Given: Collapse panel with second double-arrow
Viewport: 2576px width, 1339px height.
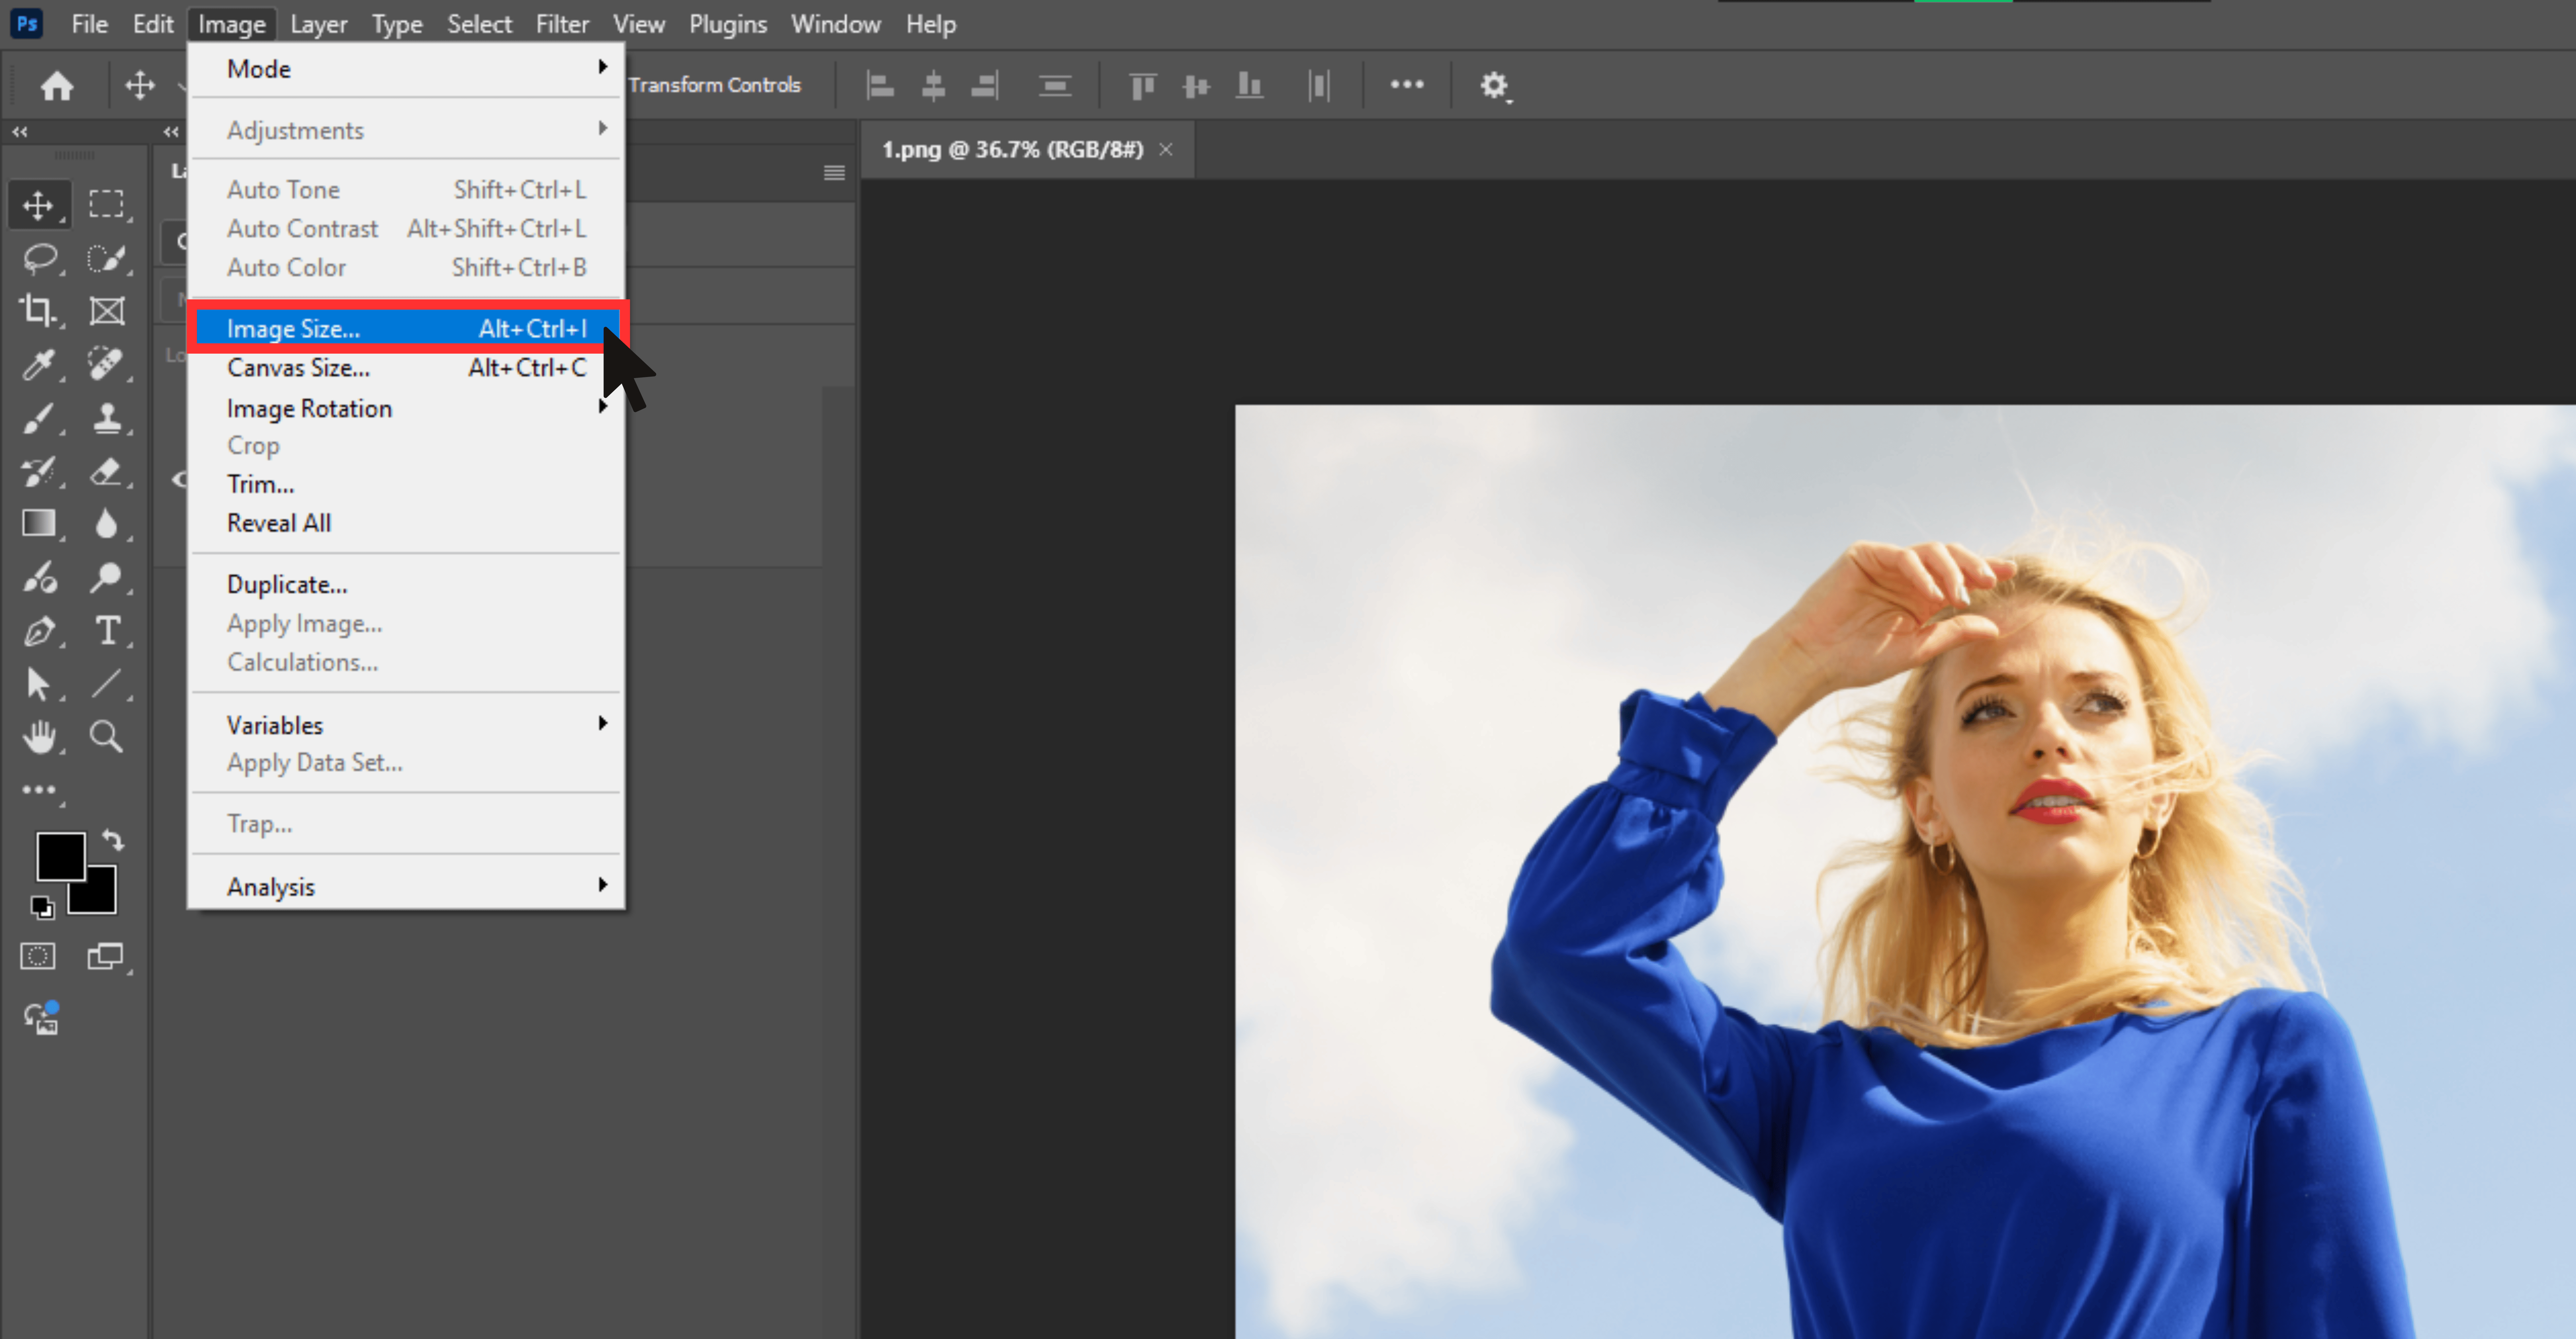Looking at the screenshot, I should pos(171,132).
